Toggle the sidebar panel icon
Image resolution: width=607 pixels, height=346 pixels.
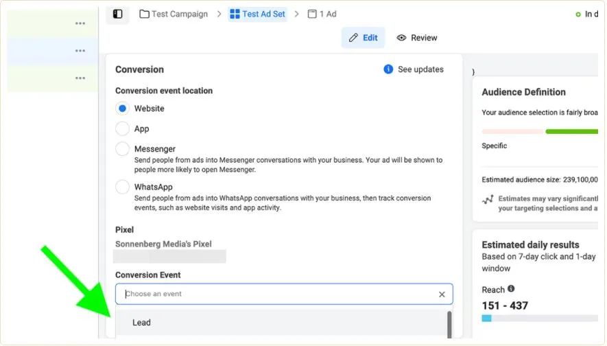coord(118,14)
